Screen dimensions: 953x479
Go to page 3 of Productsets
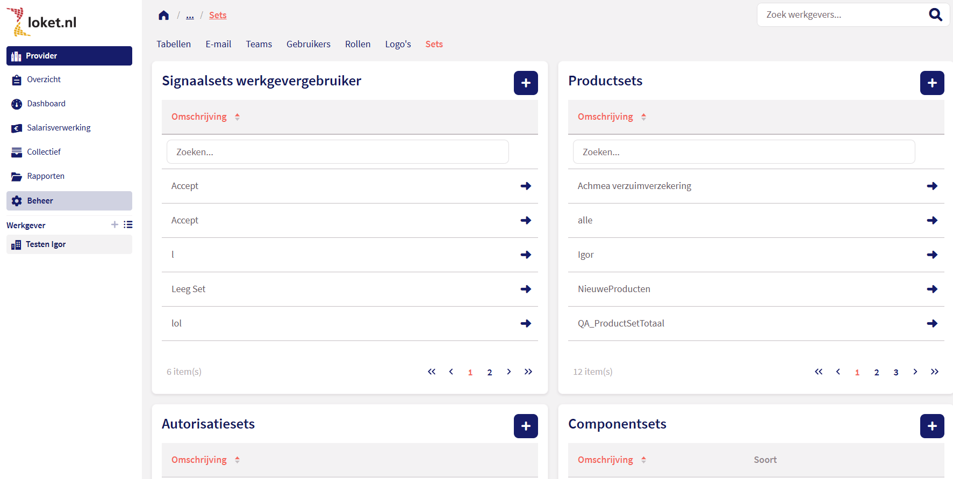pos(895,372)
